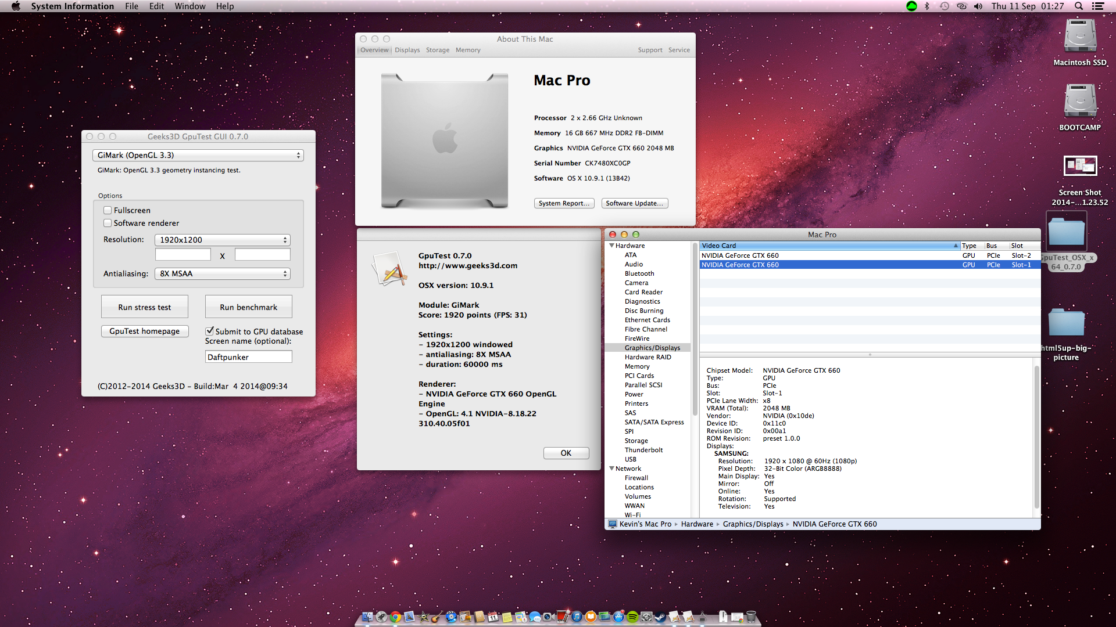Launch Spotify from the dock
This screenshot has width=1116, height=627.
632,617
